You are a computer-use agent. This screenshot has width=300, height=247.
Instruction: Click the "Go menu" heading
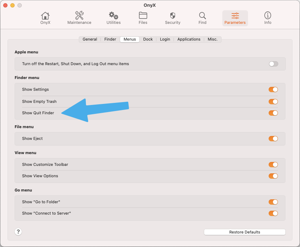[x=24, y=190]
